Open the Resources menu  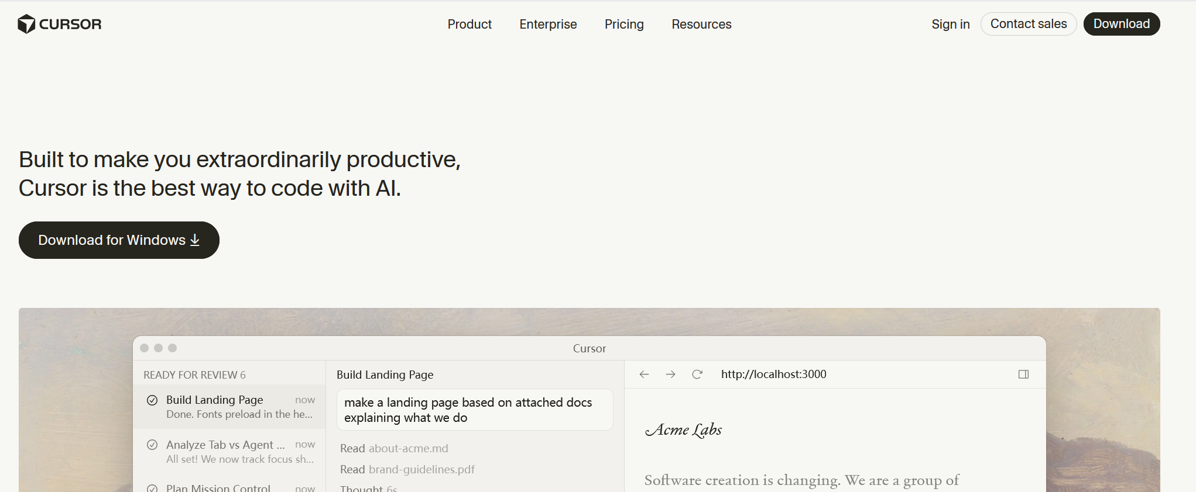[x=701, y=24]
